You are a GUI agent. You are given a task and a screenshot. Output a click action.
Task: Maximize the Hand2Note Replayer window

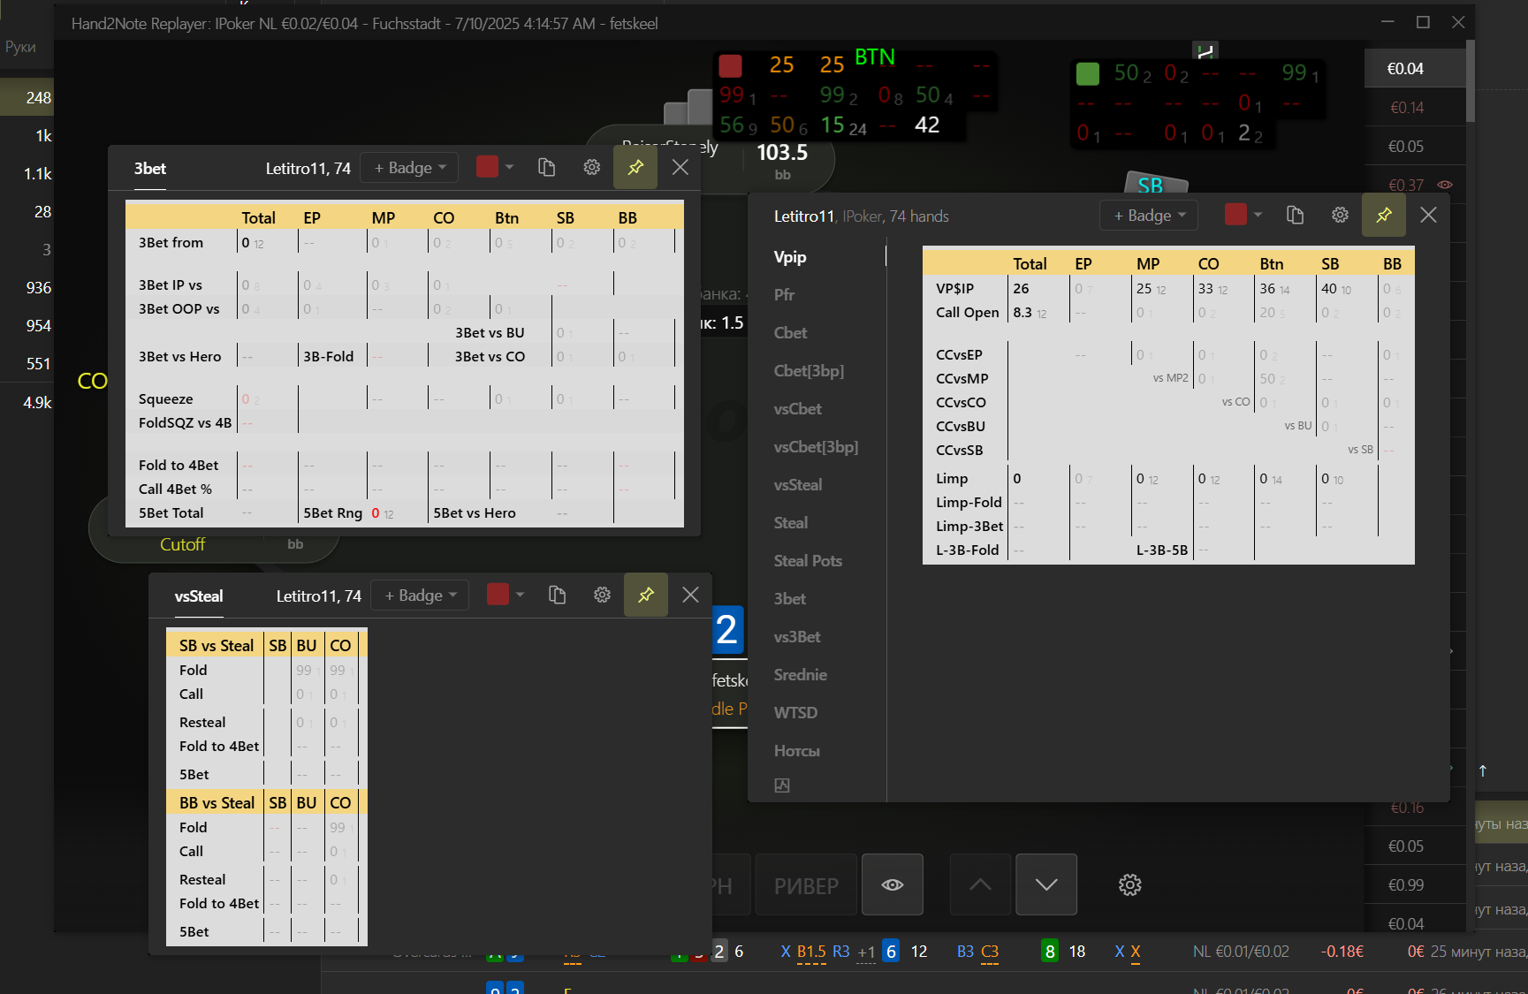pos(1423,22)
